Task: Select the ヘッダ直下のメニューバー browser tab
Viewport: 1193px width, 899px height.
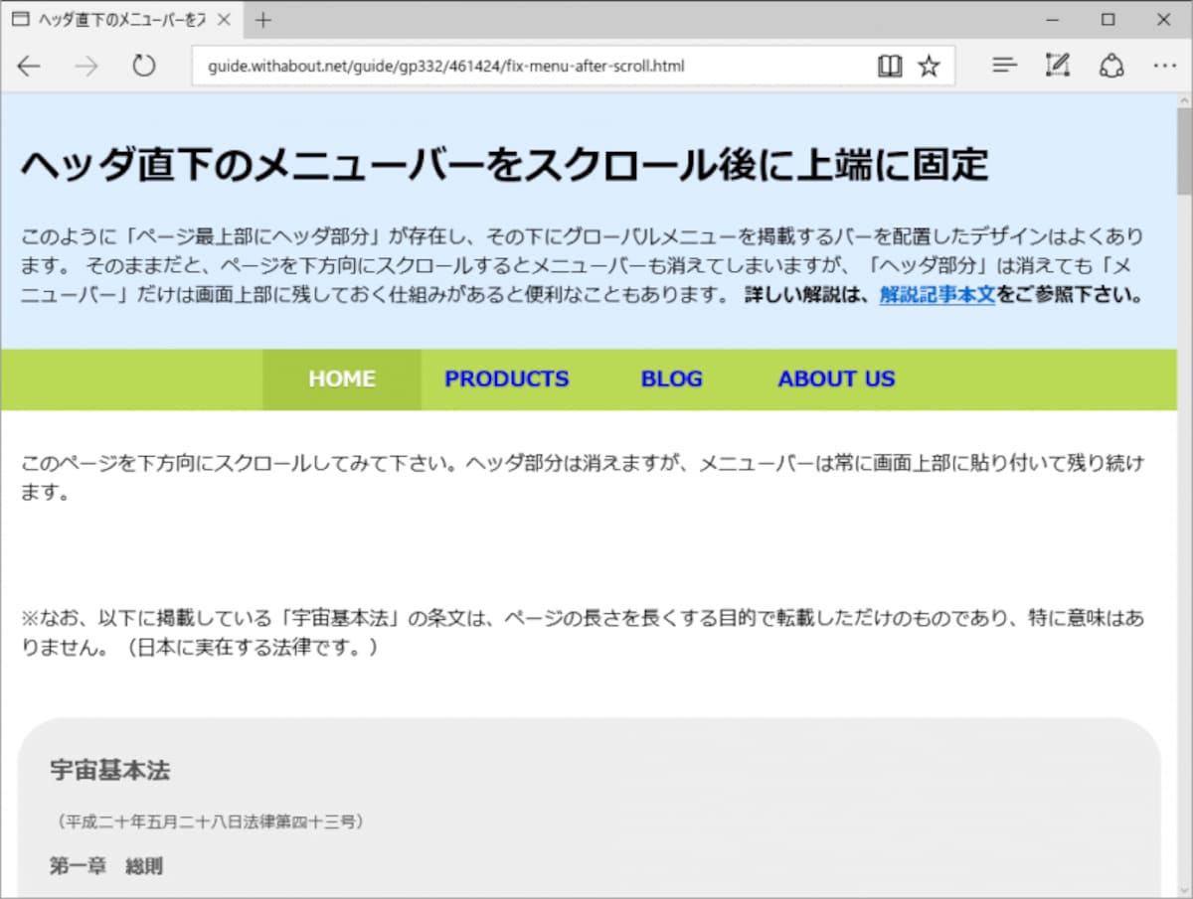Action: [x=120, y=20]
